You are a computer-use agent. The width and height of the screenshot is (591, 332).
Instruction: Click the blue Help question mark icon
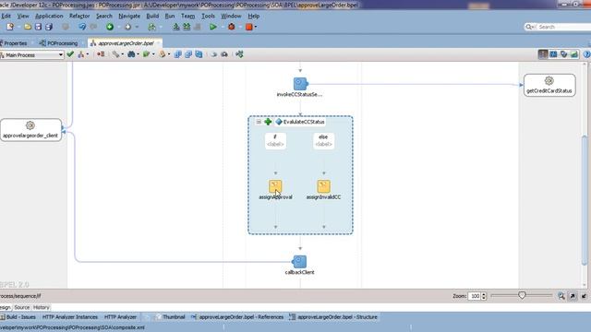[x=587, y=54]
